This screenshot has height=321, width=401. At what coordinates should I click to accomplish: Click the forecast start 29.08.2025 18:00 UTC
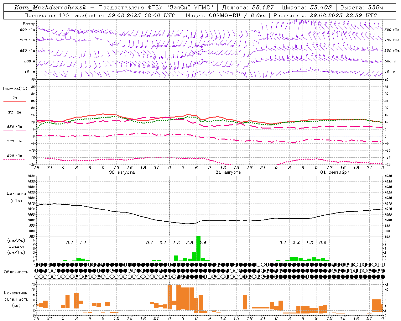pos(141,15)
